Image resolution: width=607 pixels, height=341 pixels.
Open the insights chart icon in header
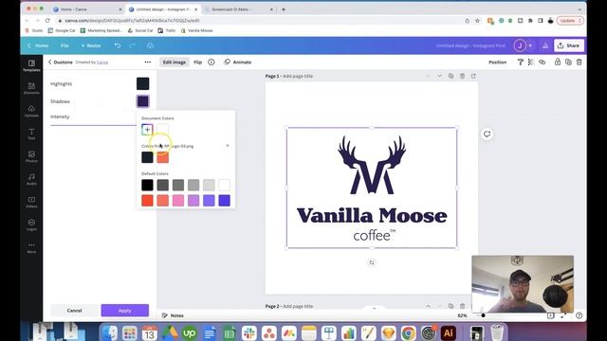click(545, 45)
